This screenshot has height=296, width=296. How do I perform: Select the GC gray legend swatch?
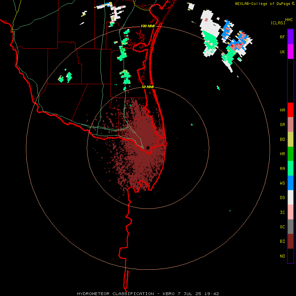pyautogui.click(x=290, y=227)
